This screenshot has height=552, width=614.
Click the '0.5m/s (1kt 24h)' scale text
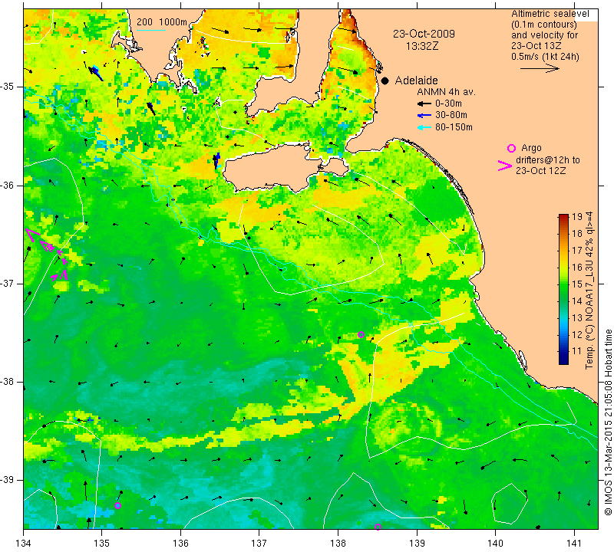(x=545, y=57)
